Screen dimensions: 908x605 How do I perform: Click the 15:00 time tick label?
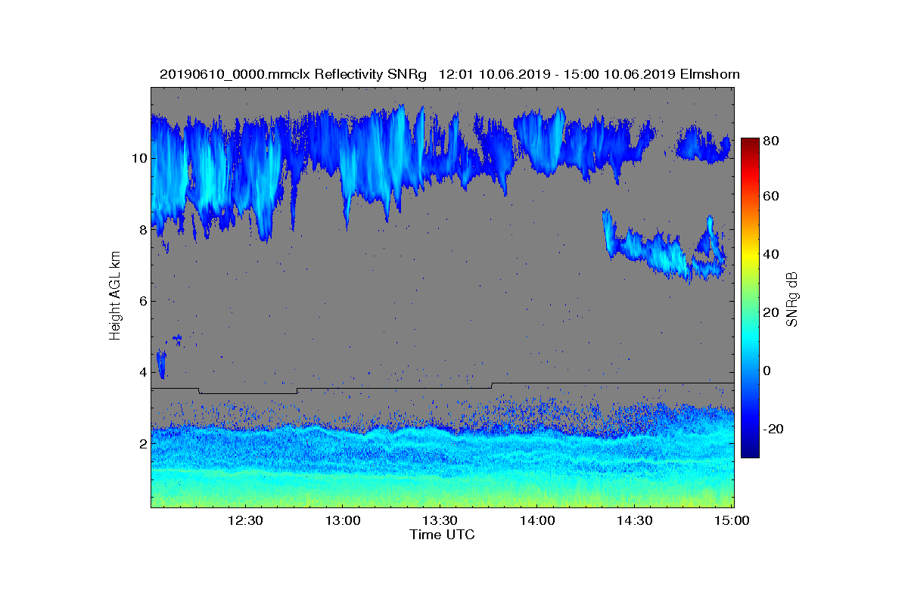point(731,520)
